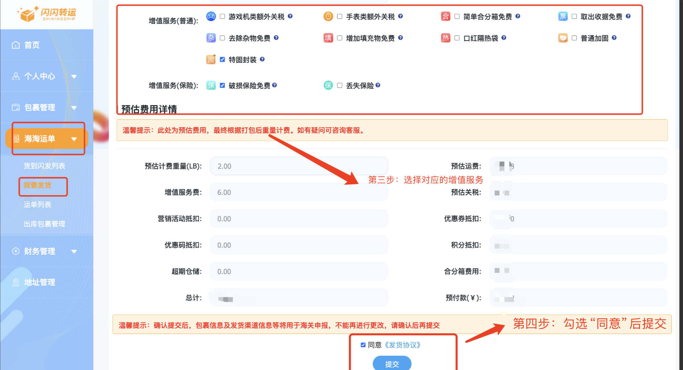Click help icon next to 破损保险免费
This screenshot has height=370, width=683.
(274, 85)
